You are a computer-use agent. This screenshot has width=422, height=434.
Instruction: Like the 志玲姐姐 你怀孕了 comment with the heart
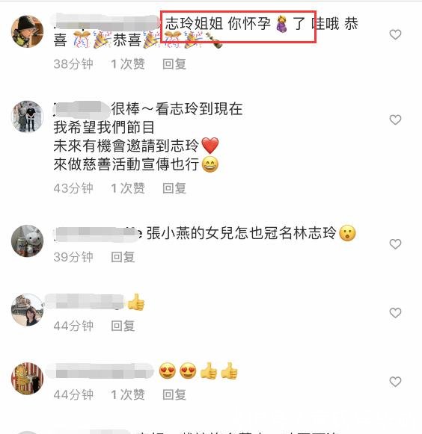coord(395,34)
